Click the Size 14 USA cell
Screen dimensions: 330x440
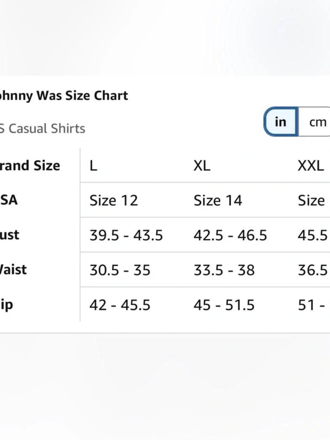point(218,200)
